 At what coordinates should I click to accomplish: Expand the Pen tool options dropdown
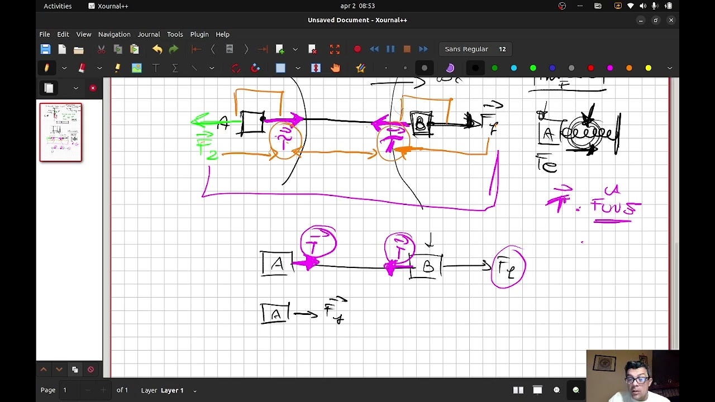[x=64, y=68]
